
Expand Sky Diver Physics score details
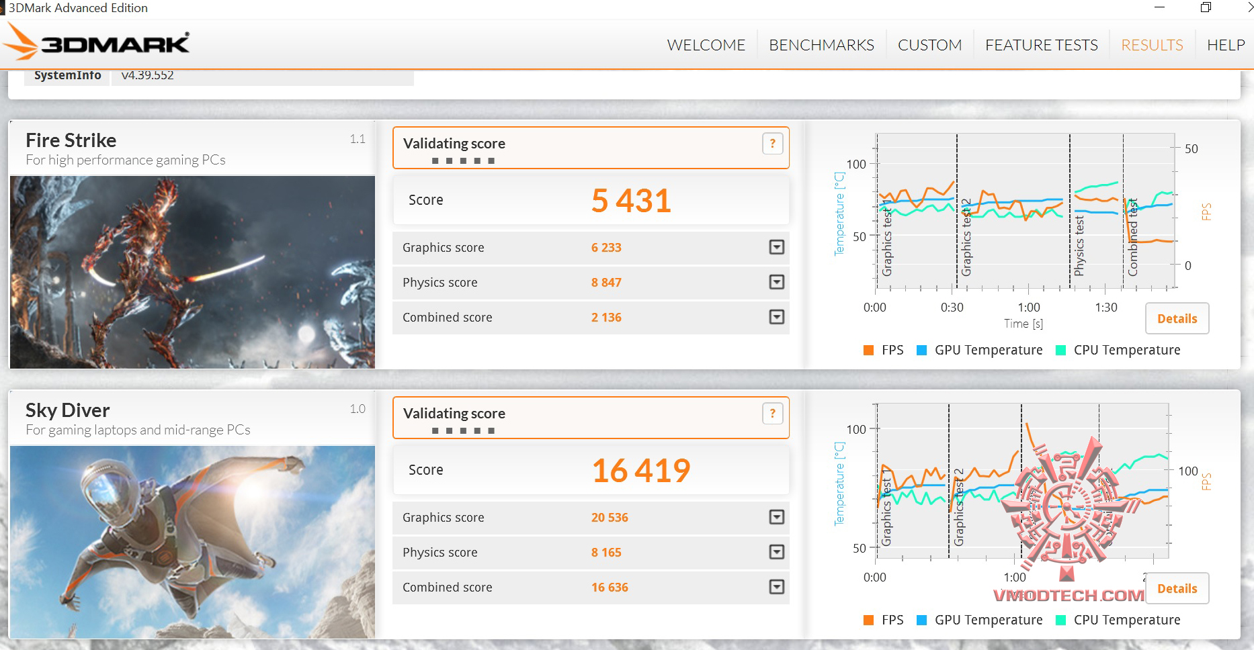[777, 552]
